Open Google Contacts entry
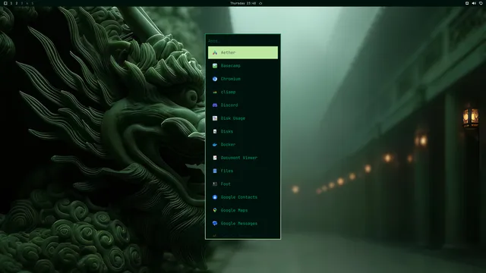Screen dimensions: 486x273 243,197
